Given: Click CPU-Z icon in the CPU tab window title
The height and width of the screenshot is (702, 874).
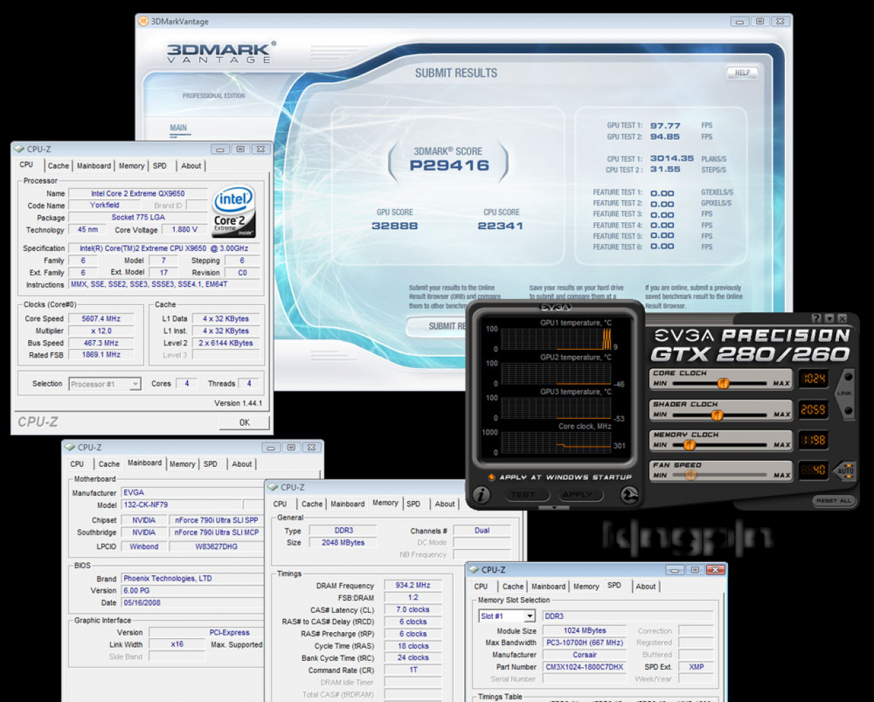Looking at the screenshot, I should (19, 149).
